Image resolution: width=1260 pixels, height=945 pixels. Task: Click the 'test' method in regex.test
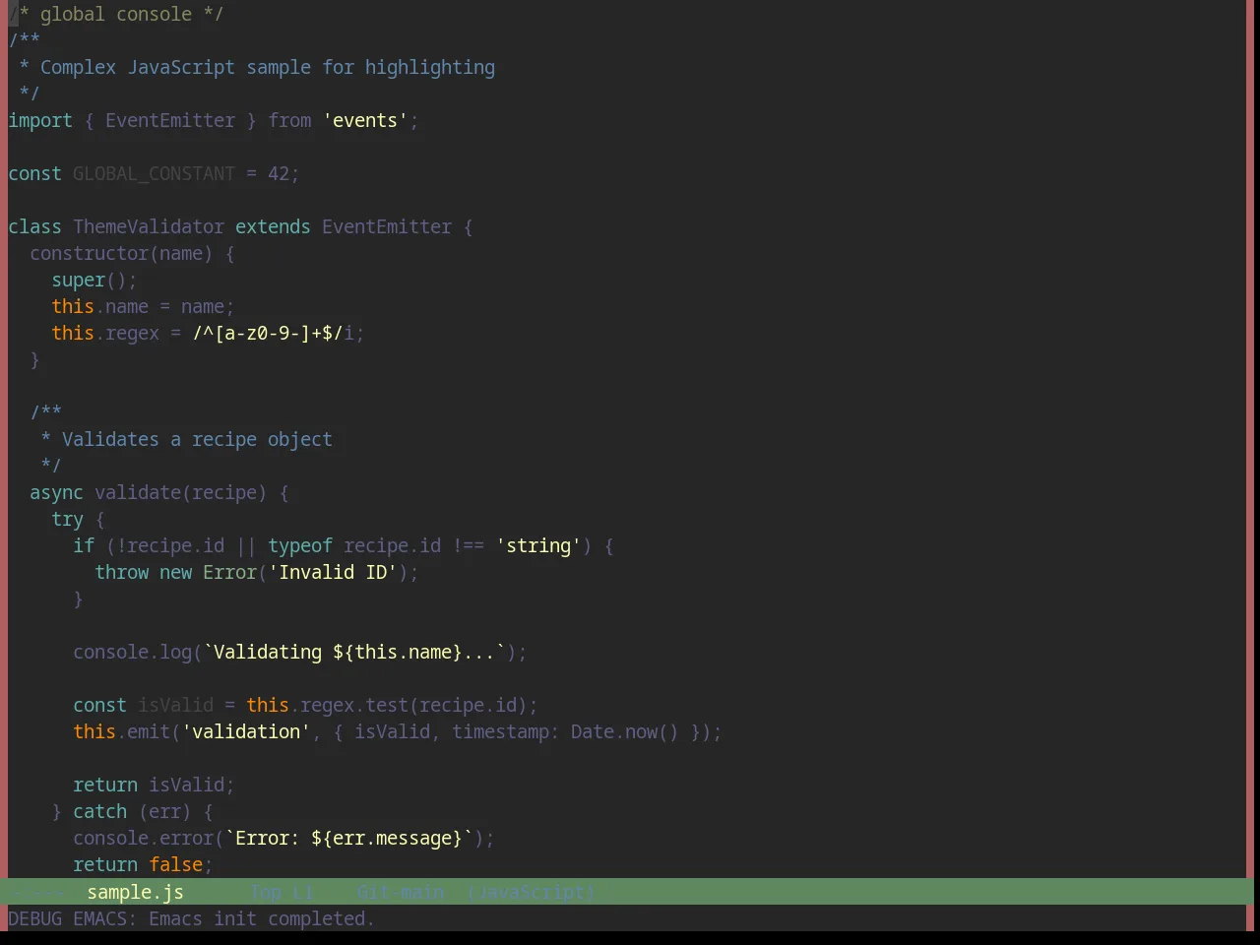point(387,705)
